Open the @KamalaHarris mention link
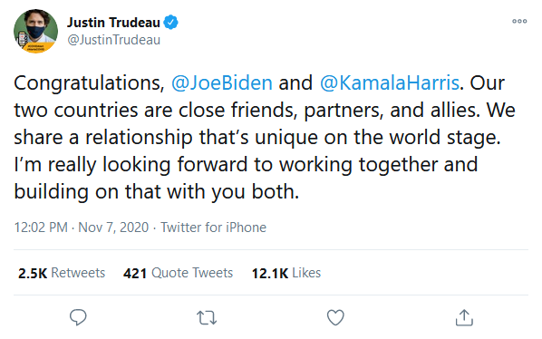Viewport: 542px width, 339px height. pos(390,82)
